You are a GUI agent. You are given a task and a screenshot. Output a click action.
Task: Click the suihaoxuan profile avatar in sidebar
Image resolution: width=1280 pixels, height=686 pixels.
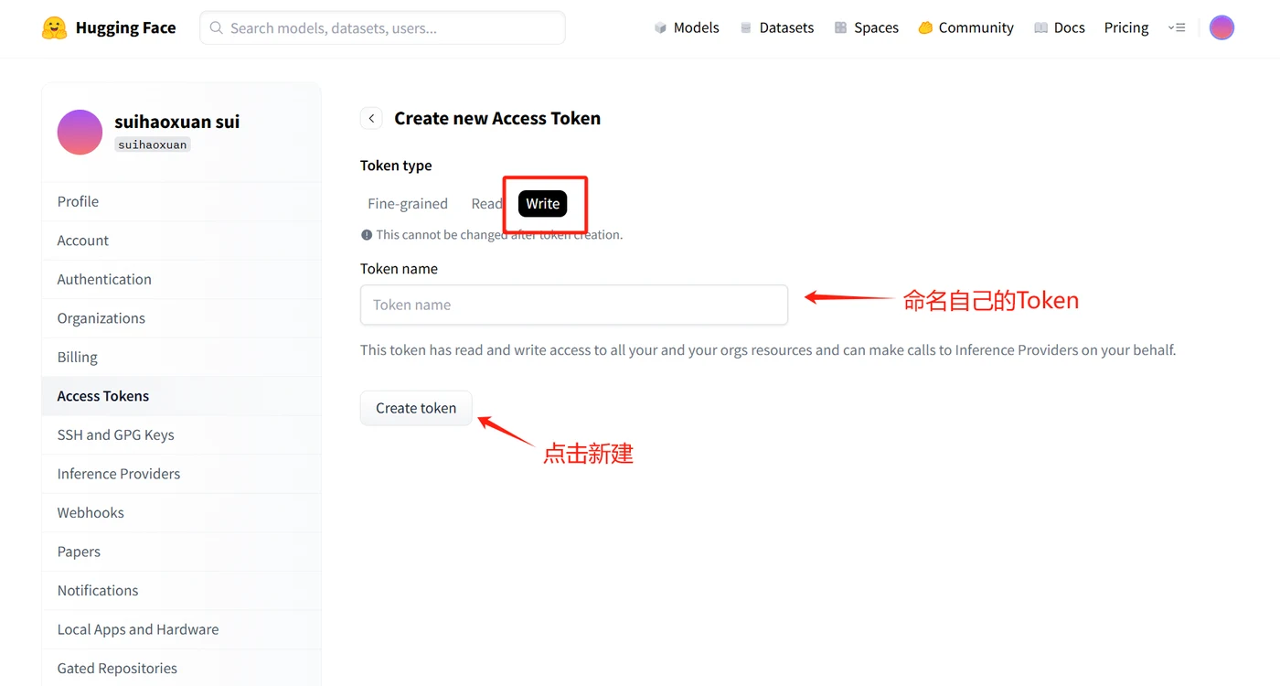(80, 132)
